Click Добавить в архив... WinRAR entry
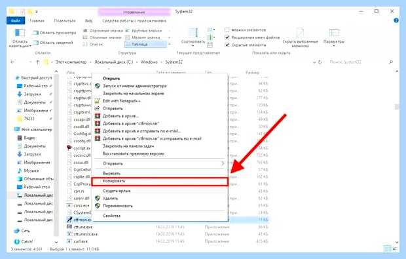The width and height of the screenshot is (406, 259). (x=120, y=116)
